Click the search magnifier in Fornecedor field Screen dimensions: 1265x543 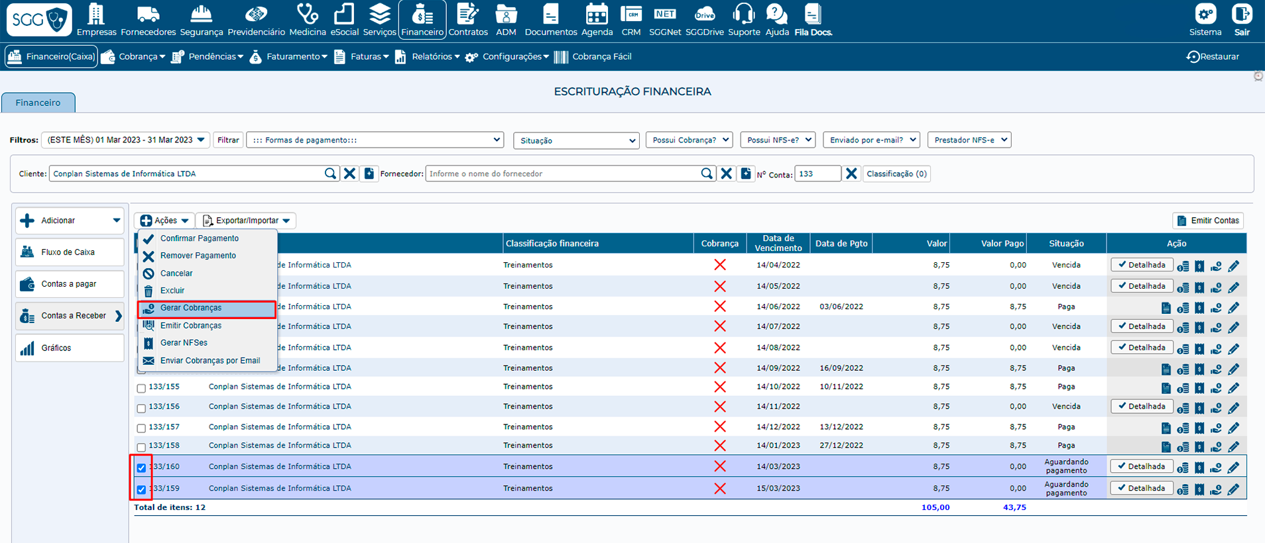click(x=707, y=173)
